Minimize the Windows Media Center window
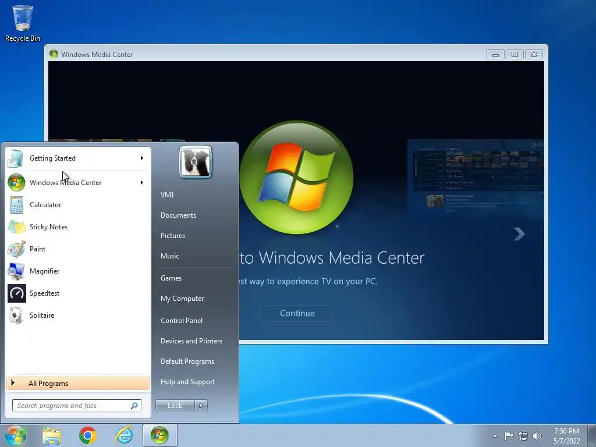 [495, 55]
